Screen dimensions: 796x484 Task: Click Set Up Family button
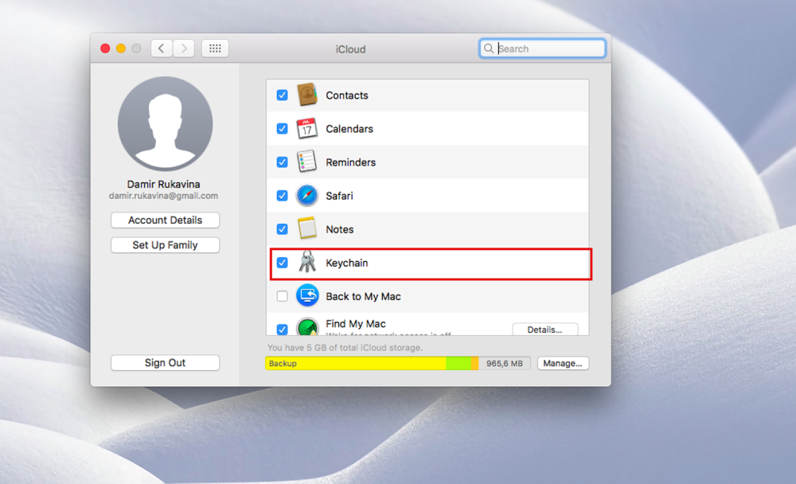[165, 245]
